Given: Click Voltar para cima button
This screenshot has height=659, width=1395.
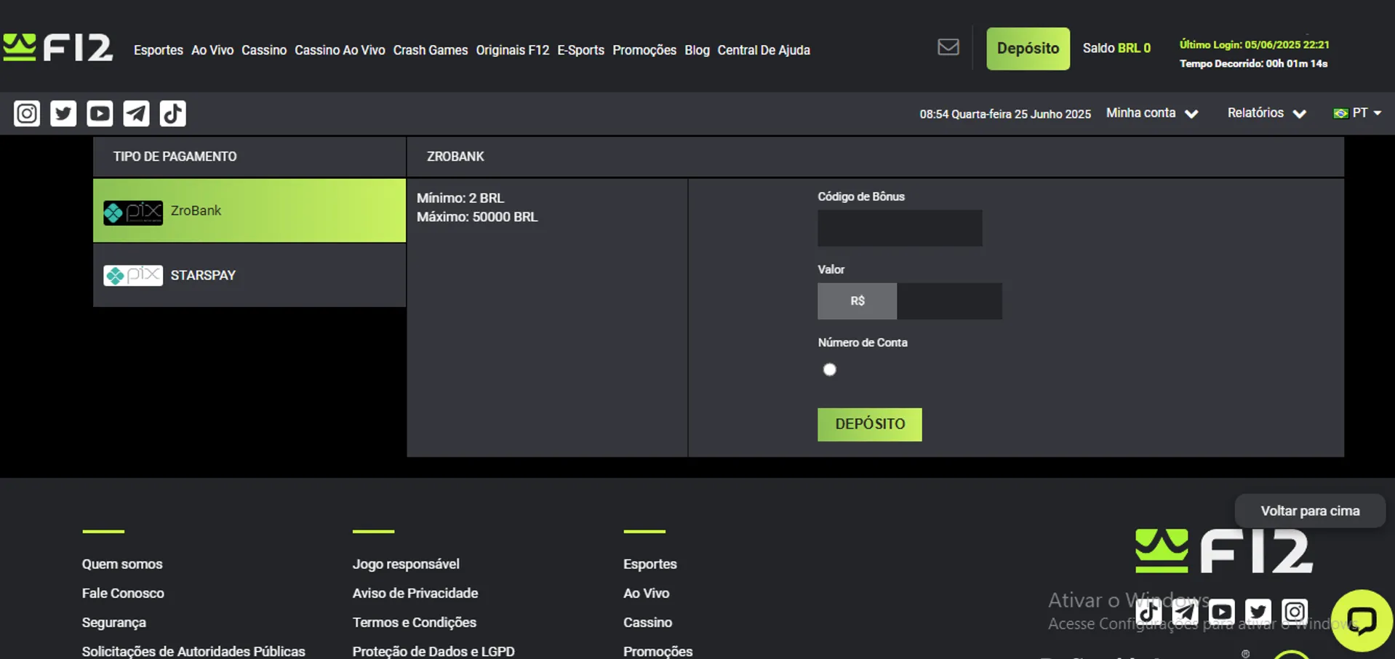Looking at the screenshot, I should point(1310,511).
